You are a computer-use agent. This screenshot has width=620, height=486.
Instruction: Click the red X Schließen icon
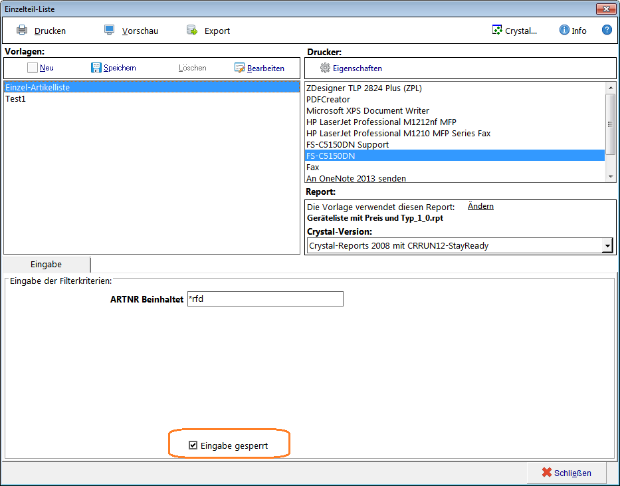[x=546, y=472]
